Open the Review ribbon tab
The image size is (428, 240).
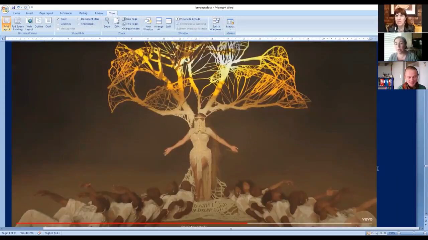(99, 13)
